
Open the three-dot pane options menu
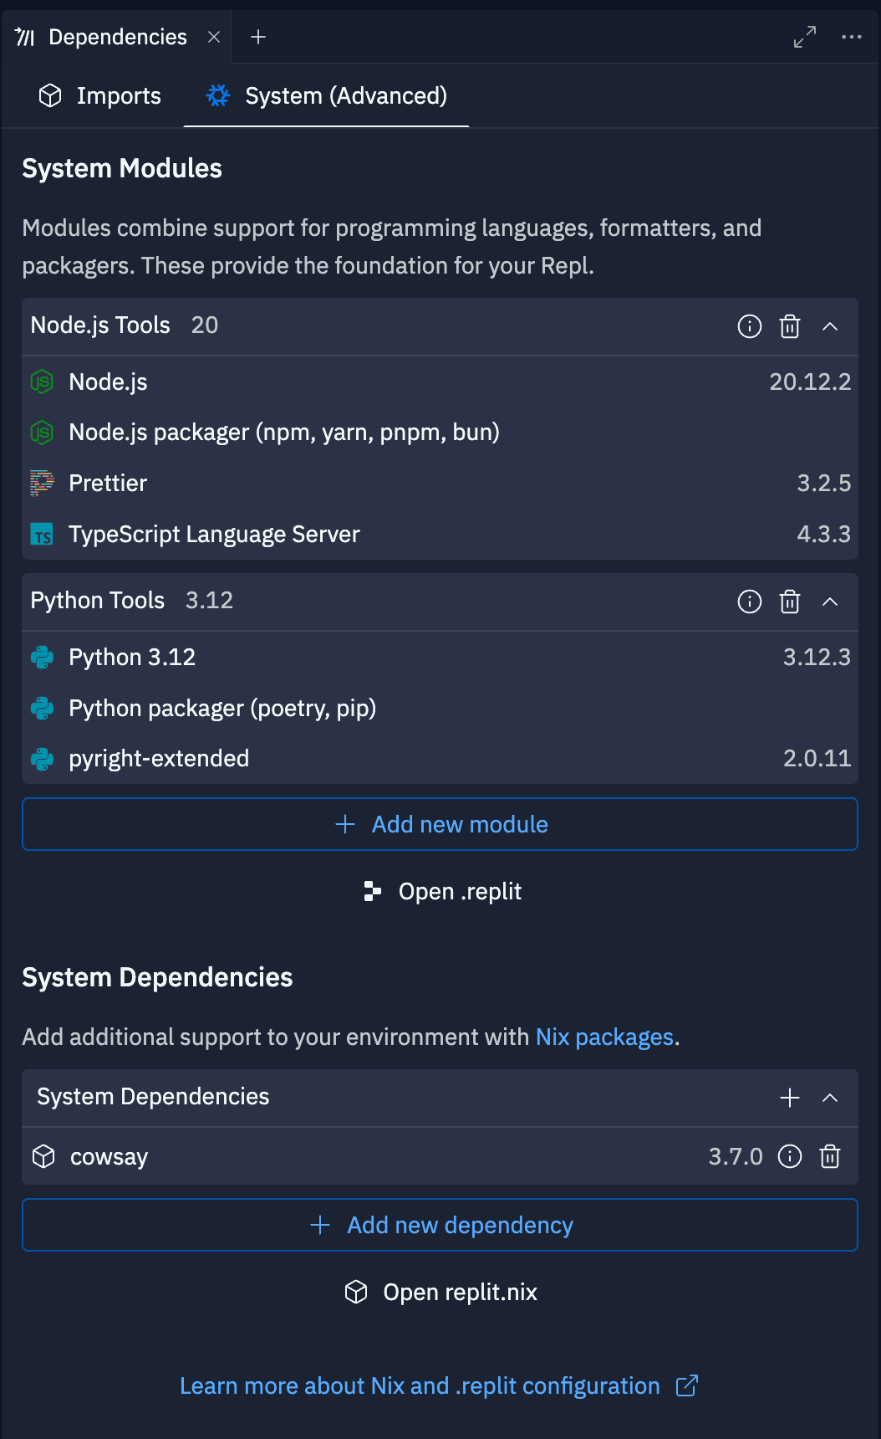coord(851,37)
